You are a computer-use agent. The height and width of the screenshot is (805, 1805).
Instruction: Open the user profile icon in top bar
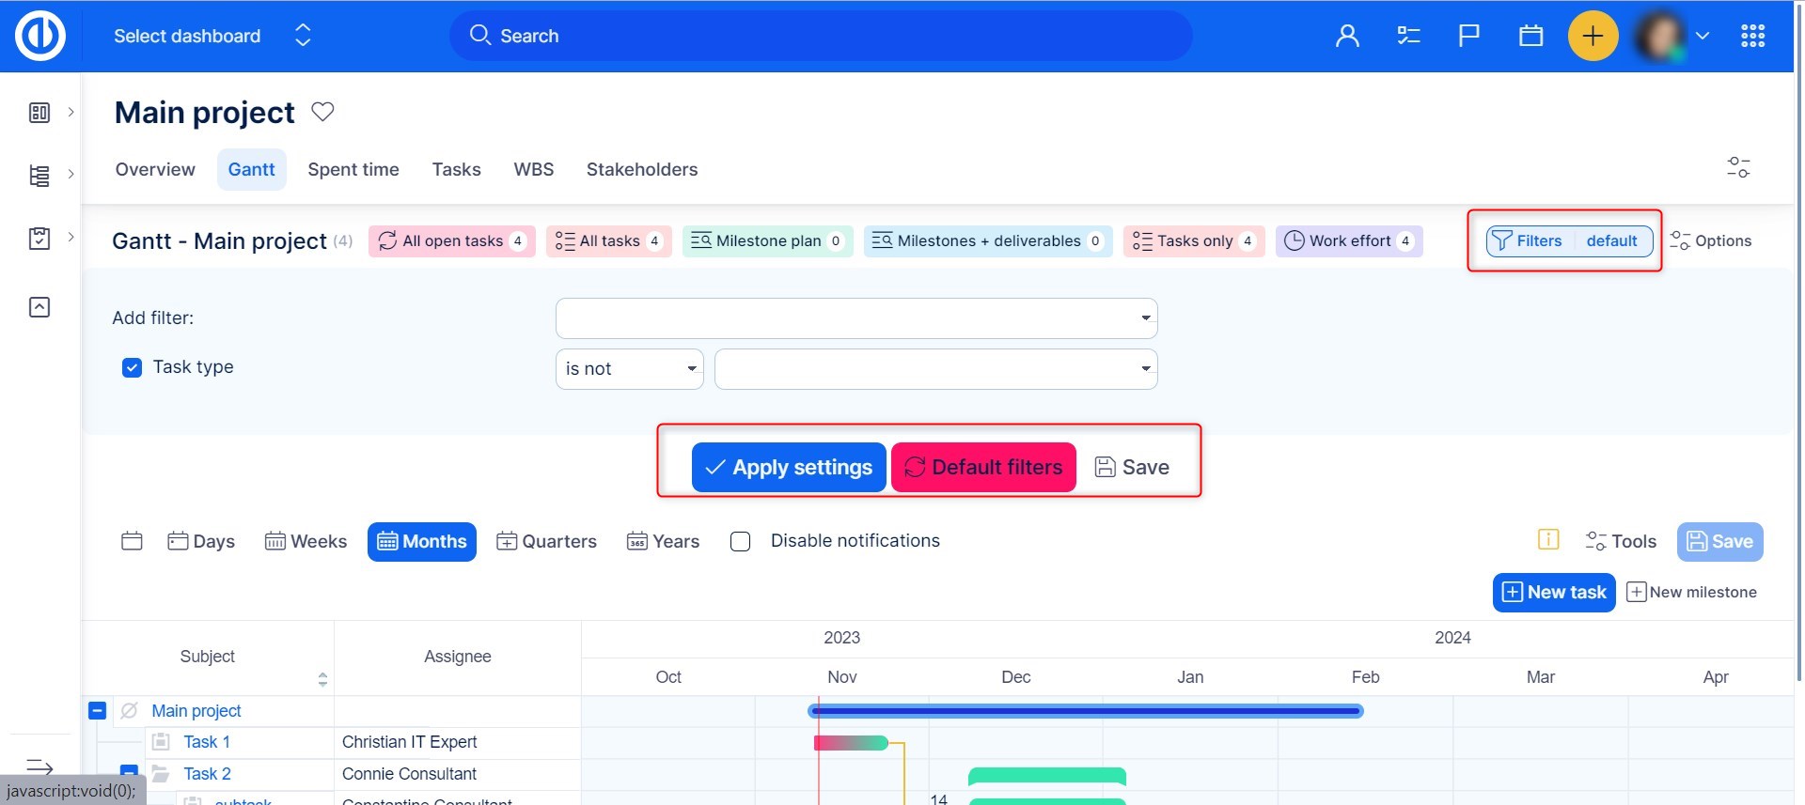tap(1347, 36)
